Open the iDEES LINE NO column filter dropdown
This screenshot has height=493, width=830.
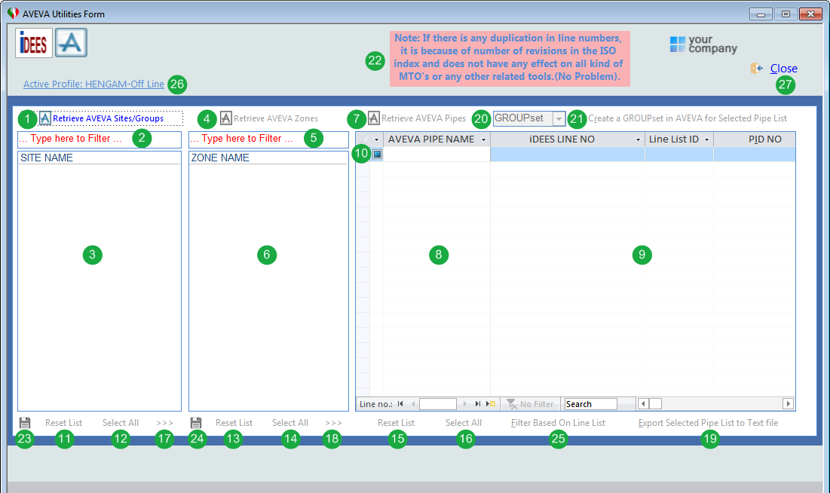[x=638, y=139]
